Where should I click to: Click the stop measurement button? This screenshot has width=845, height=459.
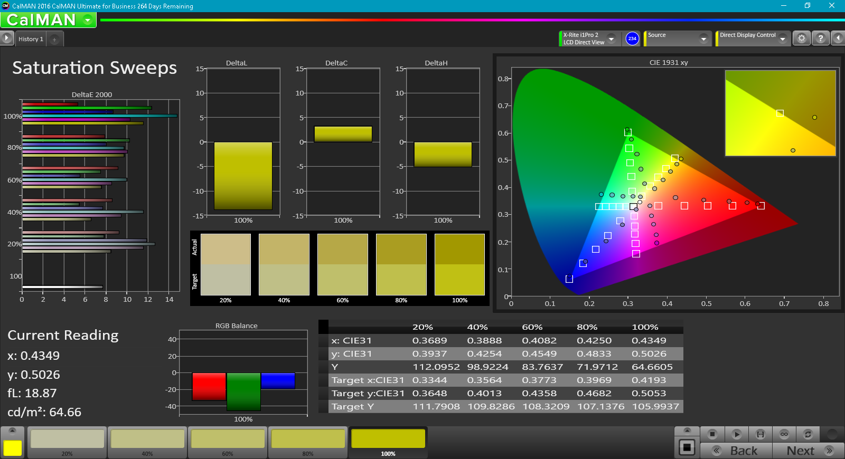(x=712, y=434)
